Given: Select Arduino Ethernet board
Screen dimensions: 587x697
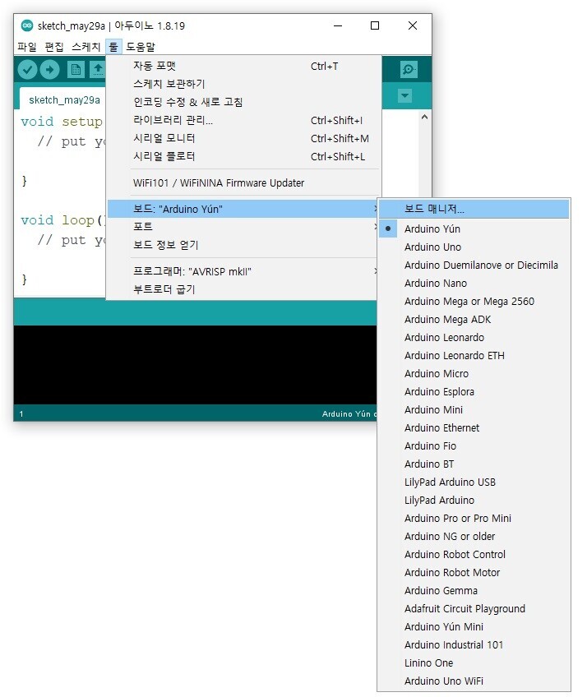Looking at the screenshot, I should [x=474, y=428].
